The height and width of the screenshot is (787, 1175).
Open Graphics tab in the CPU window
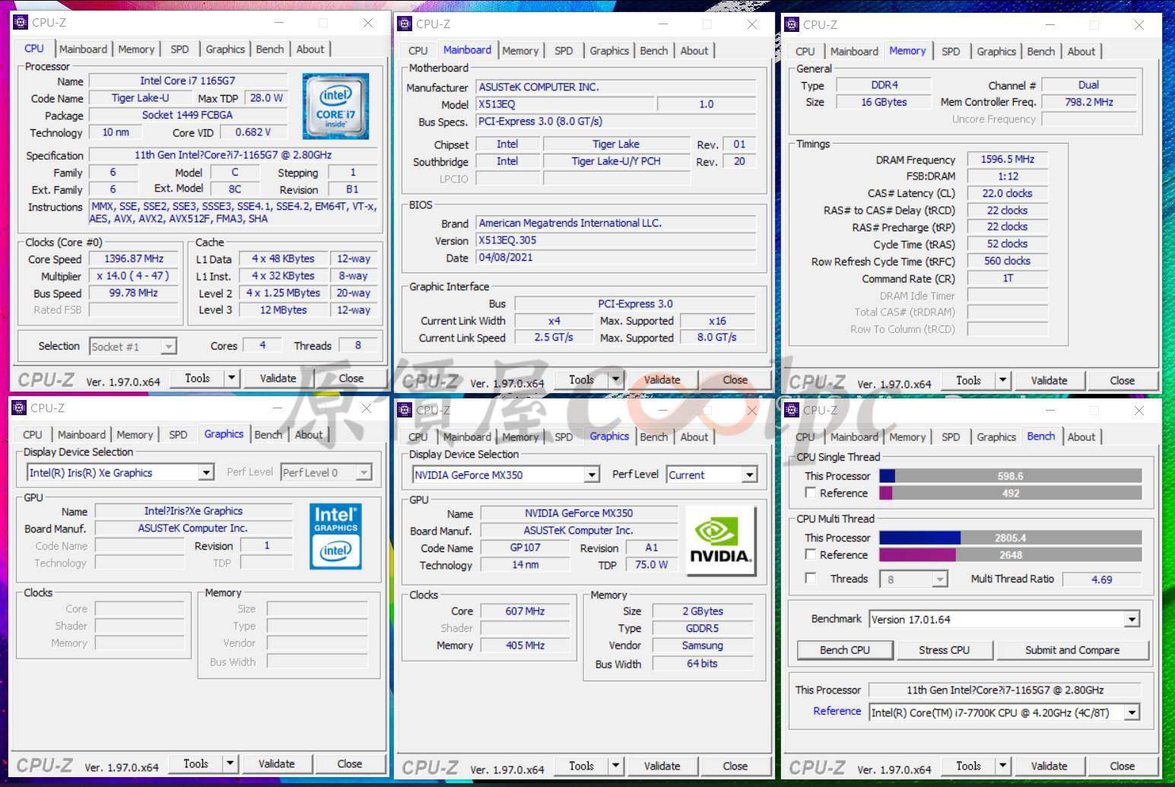click(225, 49)
